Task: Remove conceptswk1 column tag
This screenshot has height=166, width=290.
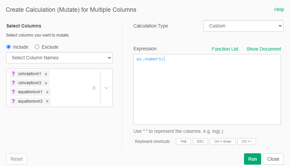Action: click(x=46, y=74)
